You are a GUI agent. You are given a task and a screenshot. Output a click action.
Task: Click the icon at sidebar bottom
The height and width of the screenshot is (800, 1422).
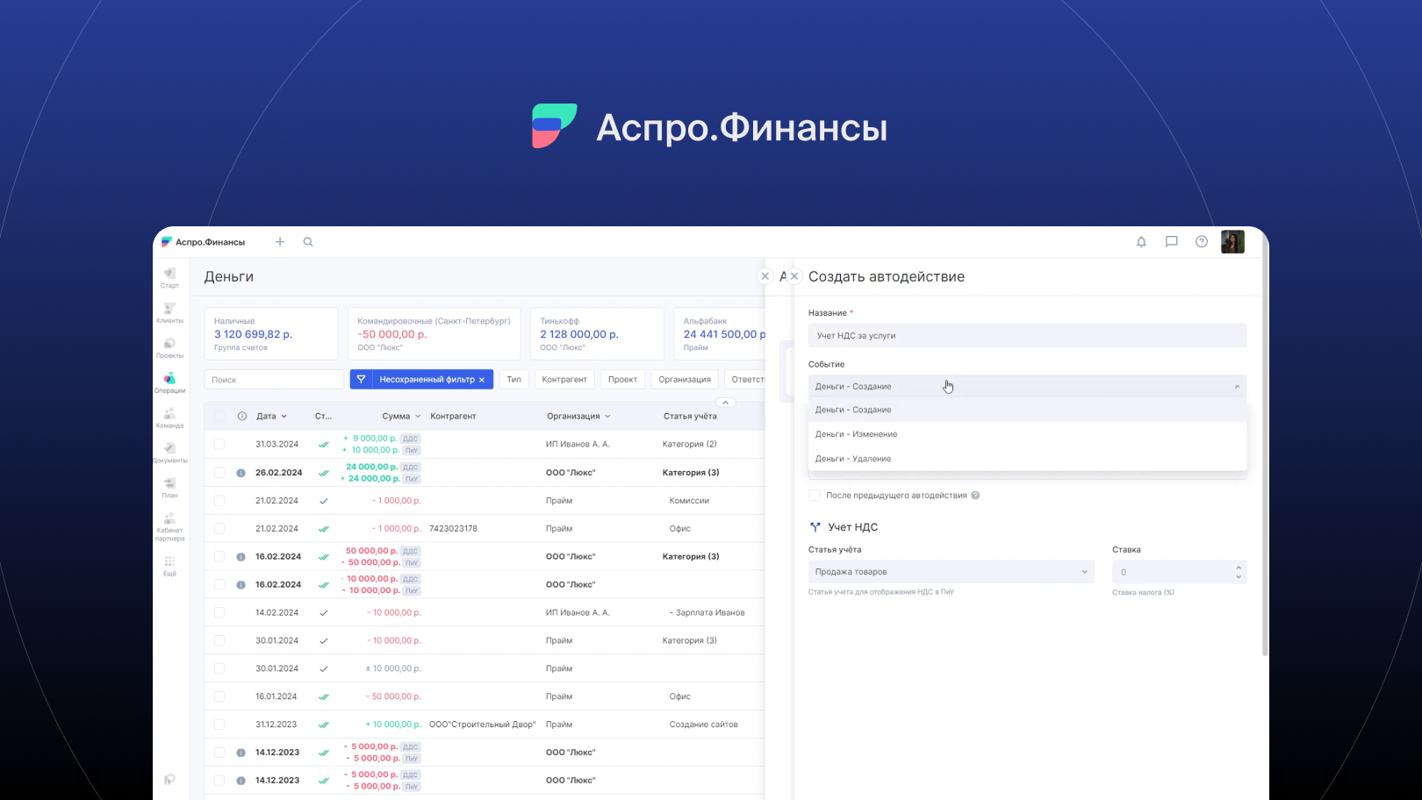point(169,779)
